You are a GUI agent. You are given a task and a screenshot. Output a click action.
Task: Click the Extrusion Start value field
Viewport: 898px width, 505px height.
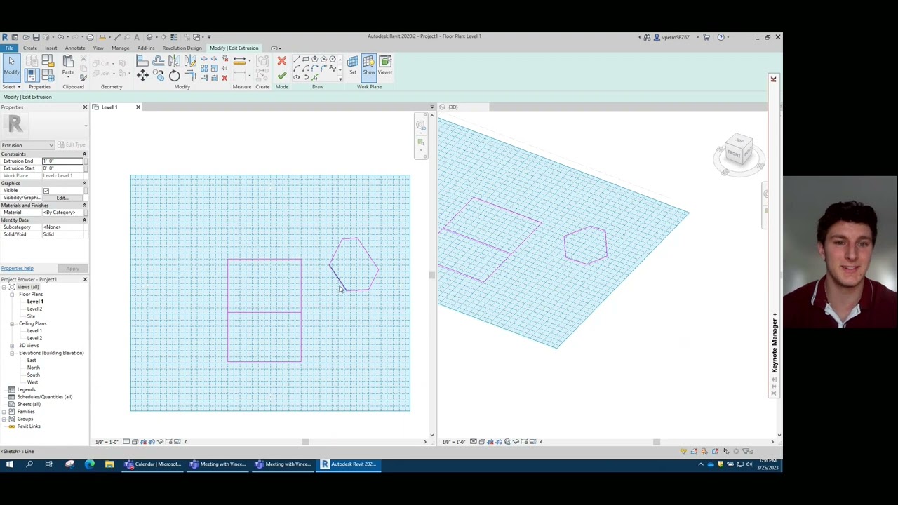pos(62,168)
